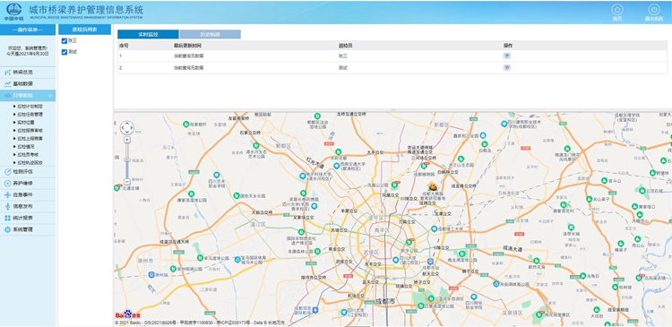This screenshot has height=327, width=672.
Task: Click the map copyright text at bottom
Action: click(x=201, y=323)
